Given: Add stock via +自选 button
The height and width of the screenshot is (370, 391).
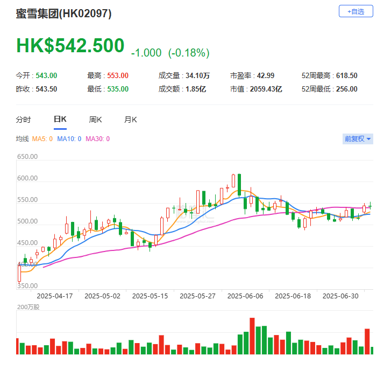Looking at the screenshot, I should [356, 11].
